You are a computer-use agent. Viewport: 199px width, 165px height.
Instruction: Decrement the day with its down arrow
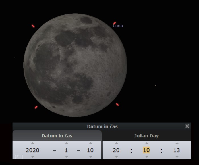90,157
